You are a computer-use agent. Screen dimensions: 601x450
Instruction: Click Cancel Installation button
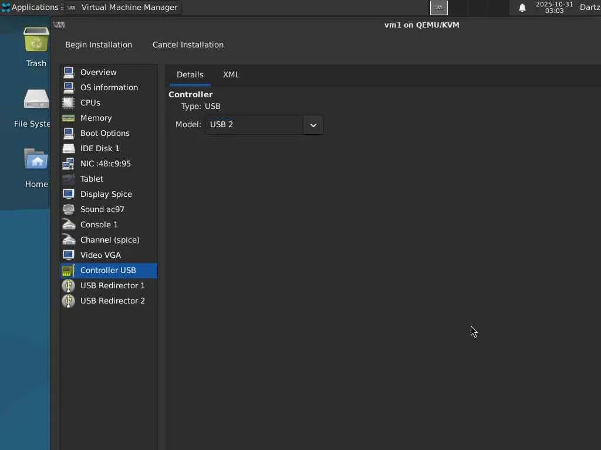188,45
